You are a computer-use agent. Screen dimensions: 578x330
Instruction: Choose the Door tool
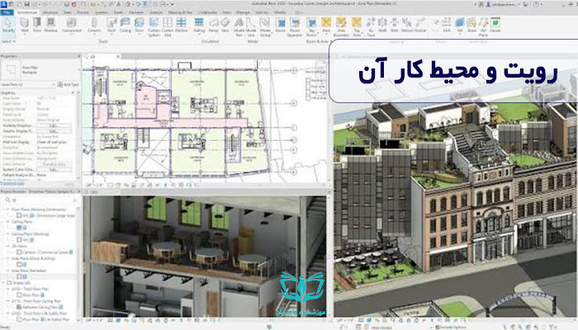37,25
